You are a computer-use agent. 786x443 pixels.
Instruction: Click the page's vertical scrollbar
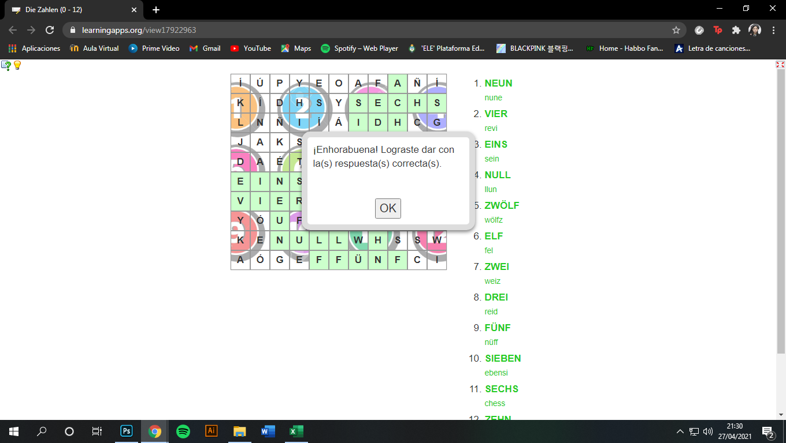coord(781,231)
